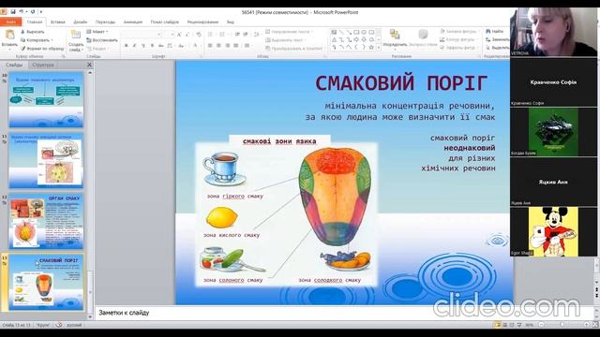Click Копировать (copy) in clipboard group

[x=37, y=40]
